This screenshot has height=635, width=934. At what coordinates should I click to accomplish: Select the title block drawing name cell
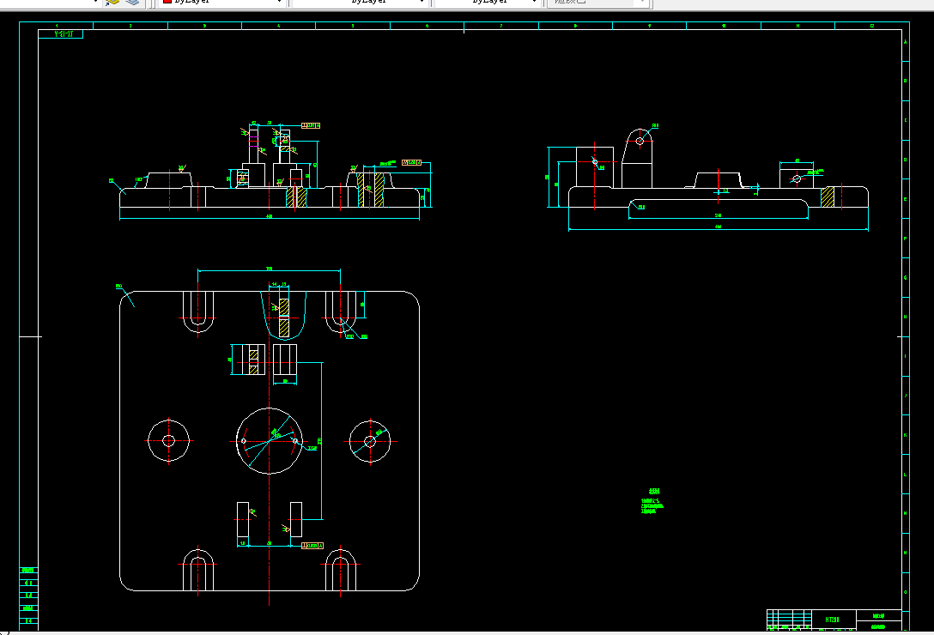click(x=878, y=616)
